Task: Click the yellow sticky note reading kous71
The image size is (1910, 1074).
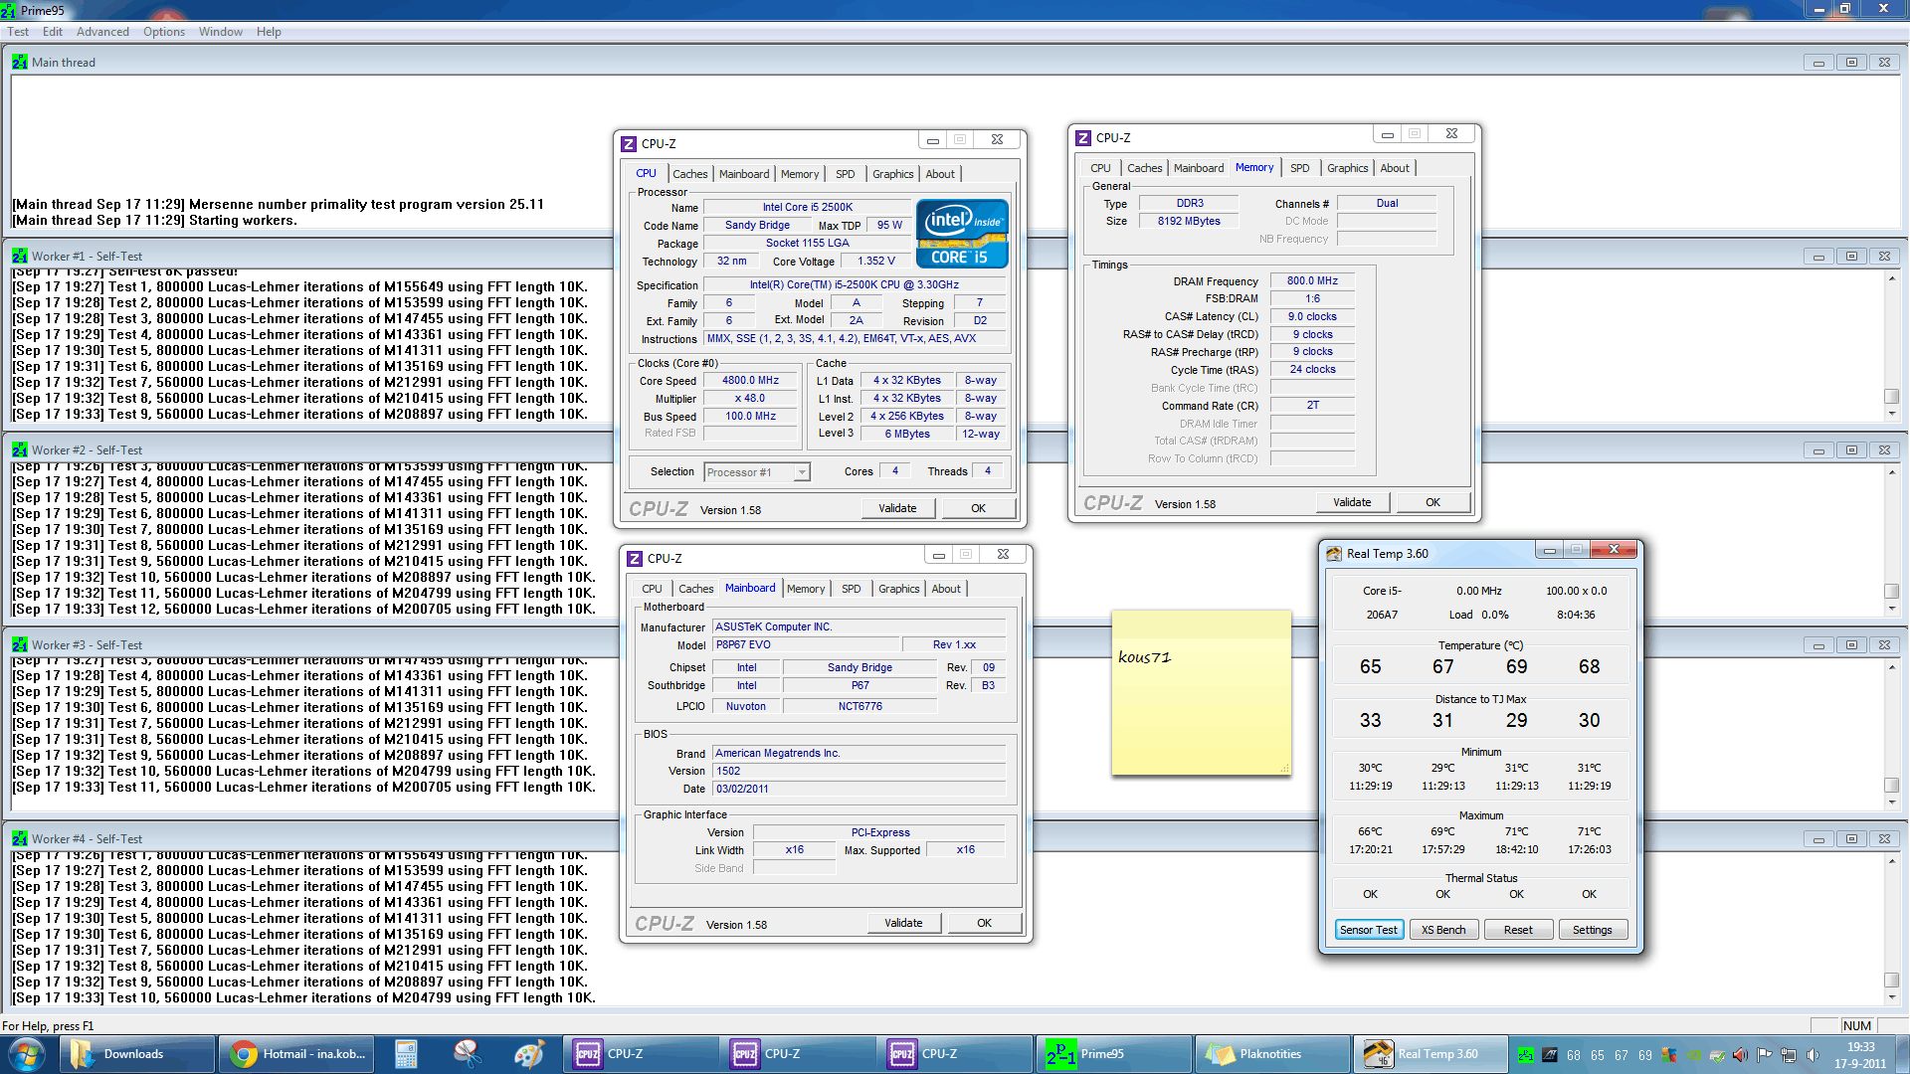Action: 1201,696
